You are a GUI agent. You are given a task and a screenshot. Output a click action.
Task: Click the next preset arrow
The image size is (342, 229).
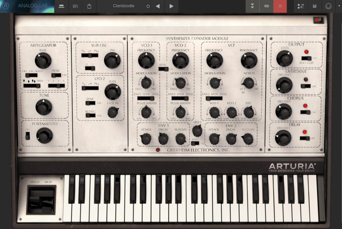click(x=171, y=6)
